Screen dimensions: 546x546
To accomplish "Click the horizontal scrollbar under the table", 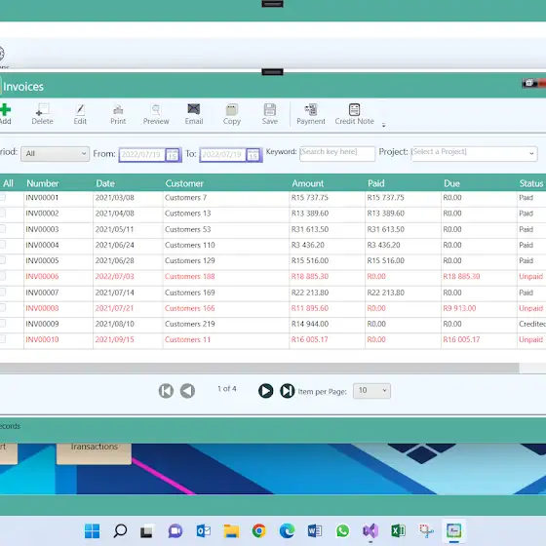I will 259,368.
